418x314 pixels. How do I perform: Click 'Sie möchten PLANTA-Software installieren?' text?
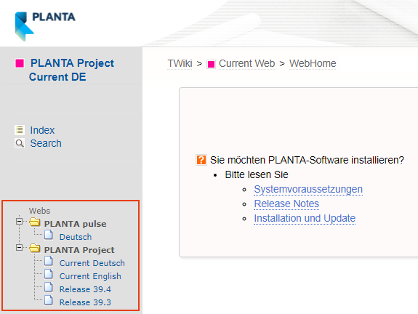(x=307, y=160)
